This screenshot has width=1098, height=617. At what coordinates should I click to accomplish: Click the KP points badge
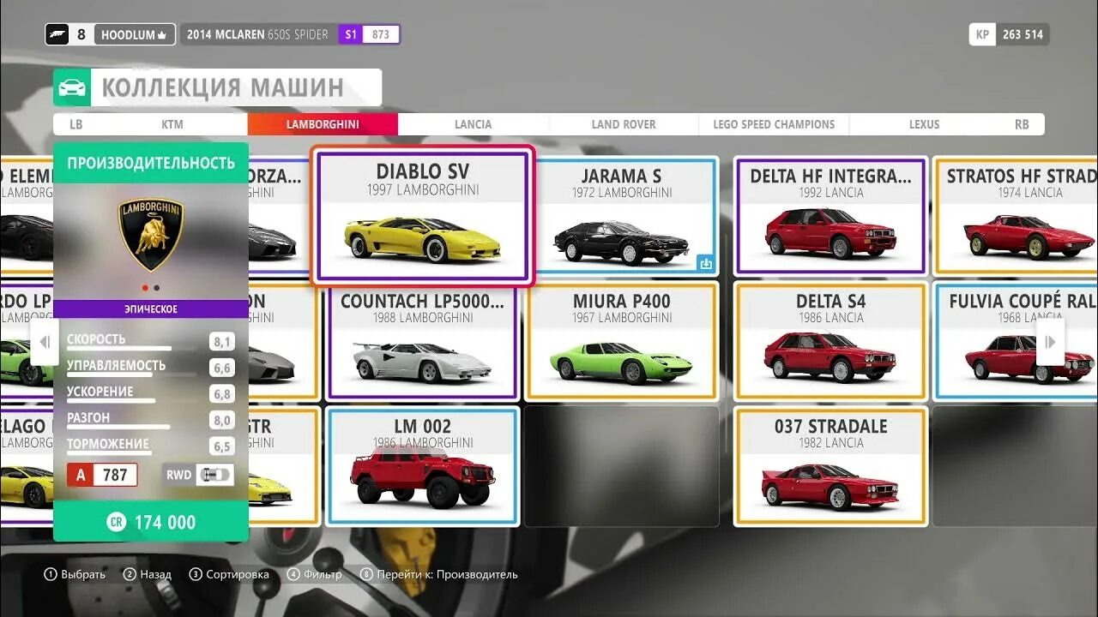tap(983, 34)
